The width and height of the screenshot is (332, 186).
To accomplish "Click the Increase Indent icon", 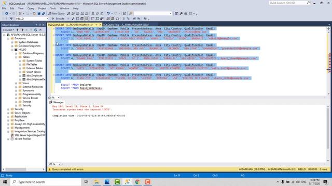I will (x=139, y=19).
